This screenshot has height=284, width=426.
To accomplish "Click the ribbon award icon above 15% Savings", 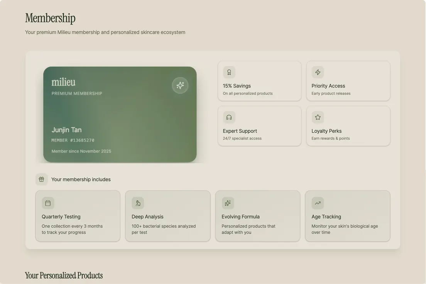I will [229, 72].
